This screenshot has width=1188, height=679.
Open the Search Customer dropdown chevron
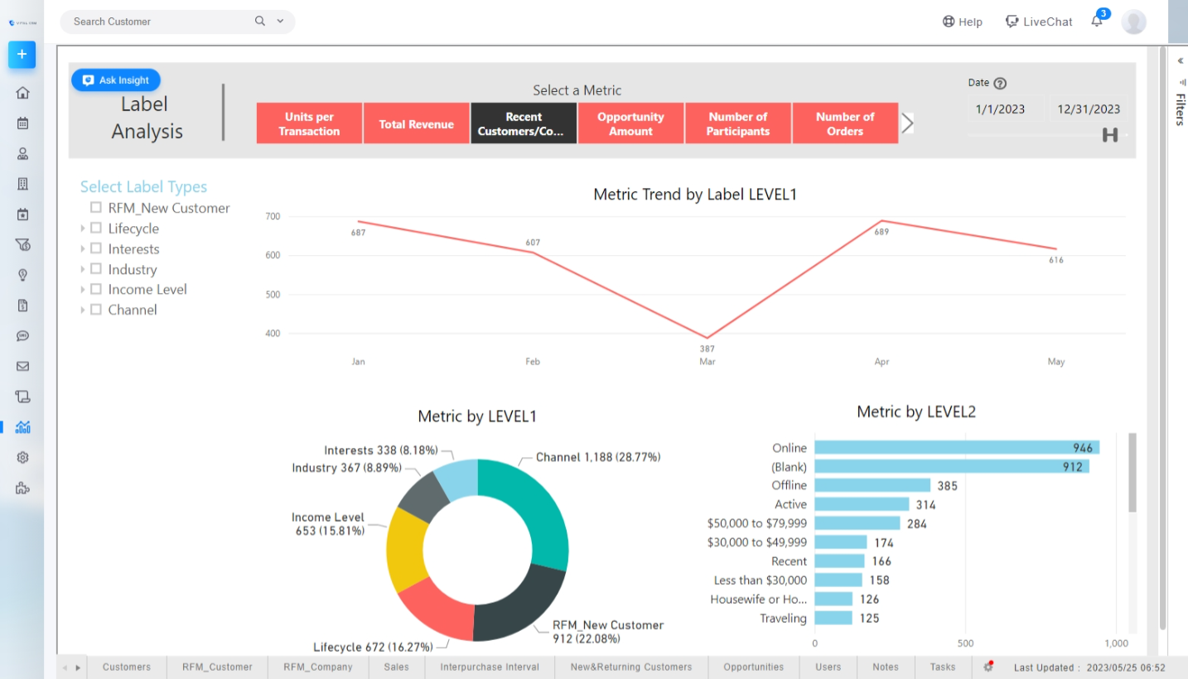click(281, 22)
